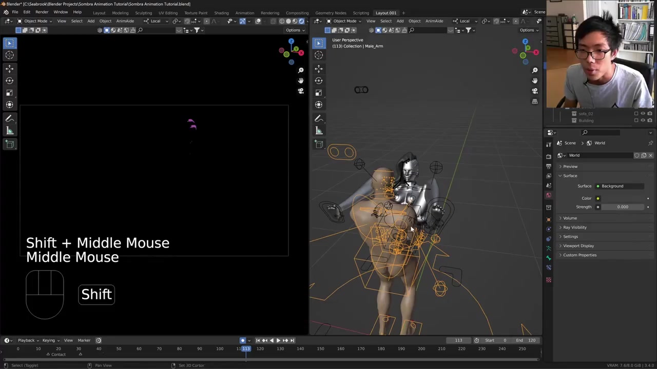Select the Measure tool in right viewport
Viewport: 657px width, 369px height.
click(x=319, y=131)
